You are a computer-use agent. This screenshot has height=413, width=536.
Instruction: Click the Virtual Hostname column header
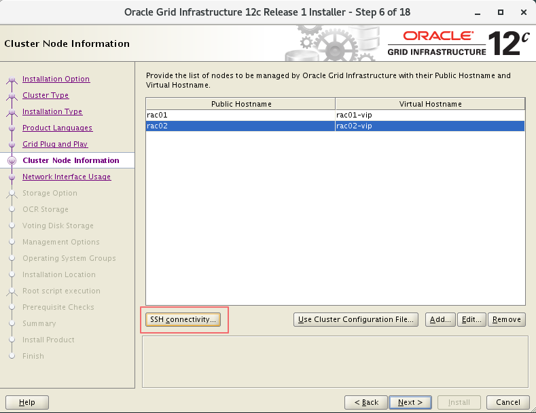[x=430, y=104]
